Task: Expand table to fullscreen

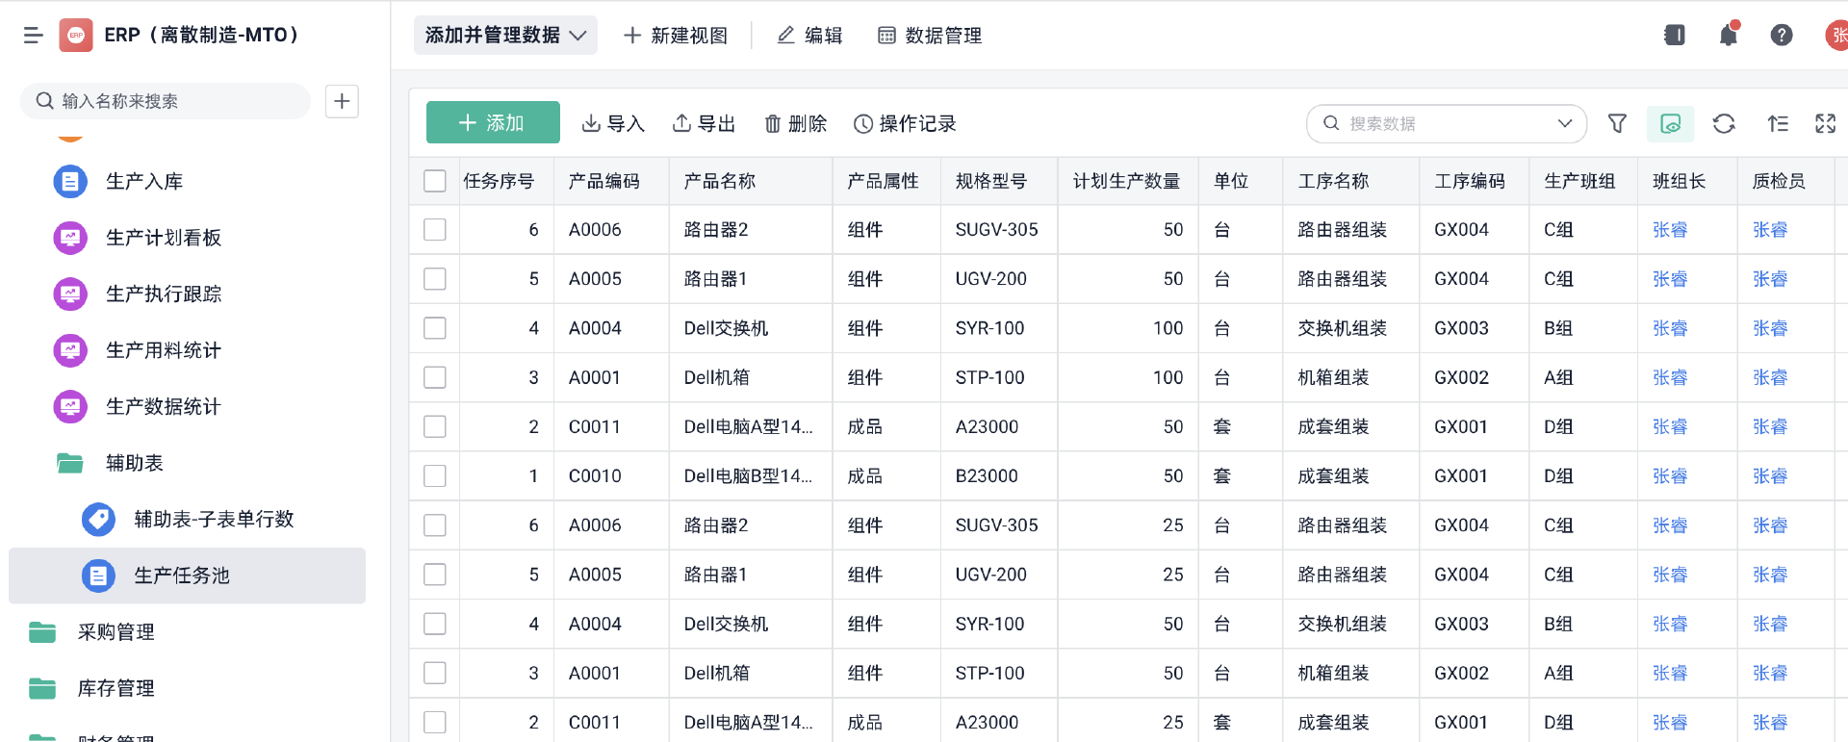Action: pos(1826,123)
